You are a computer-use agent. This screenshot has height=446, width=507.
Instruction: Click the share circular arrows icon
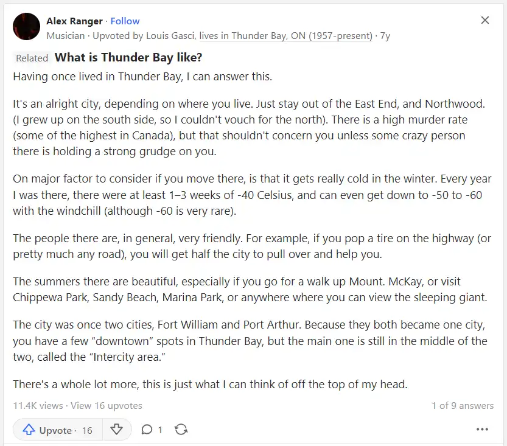click(181, 430)
